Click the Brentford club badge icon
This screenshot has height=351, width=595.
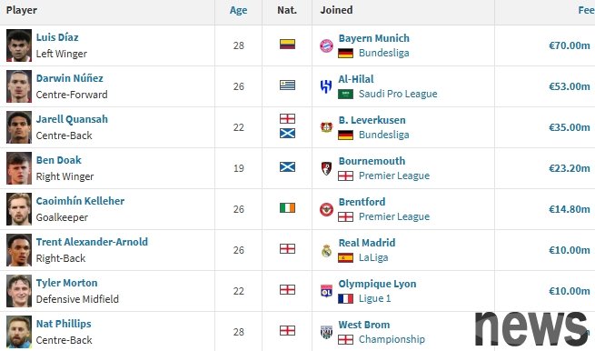pyautogui.click(x=326, y=209)
